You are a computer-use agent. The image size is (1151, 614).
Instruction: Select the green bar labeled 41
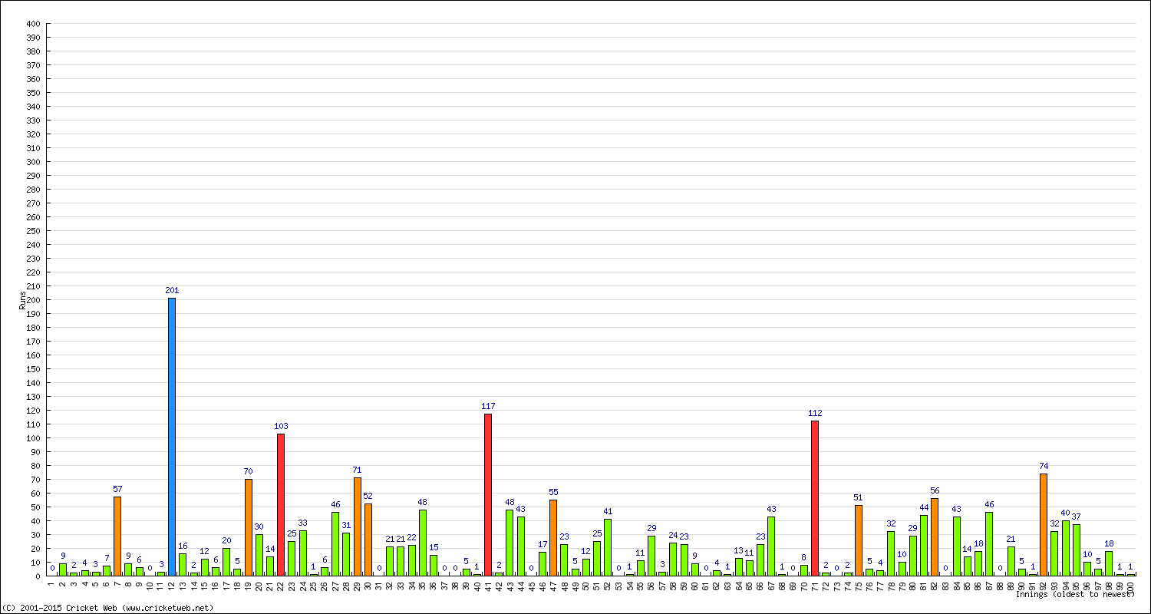point(608,547)
